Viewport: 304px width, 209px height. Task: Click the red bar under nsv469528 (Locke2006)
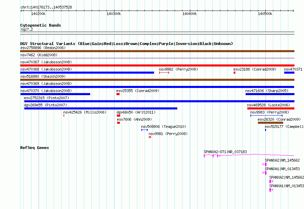pyautogui.click(x=271, y=108)
